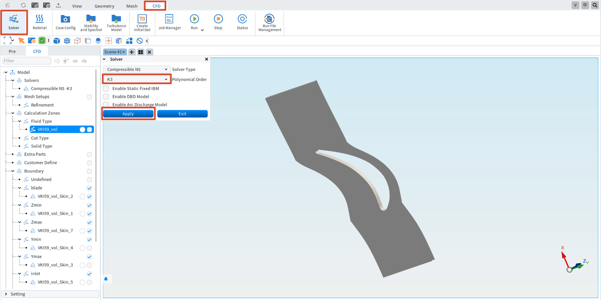The image size is (601, 300).
Task: Launch the Job Manager
Action: point(170,22)
